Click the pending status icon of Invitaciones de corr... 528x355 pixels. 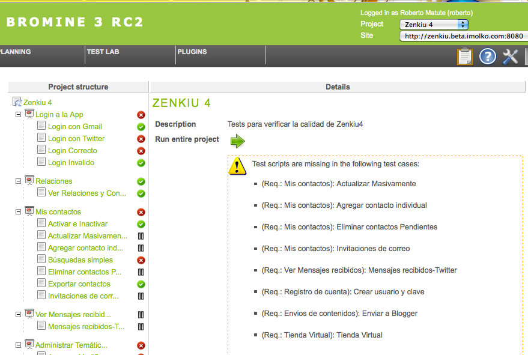(x=141, y=296)
